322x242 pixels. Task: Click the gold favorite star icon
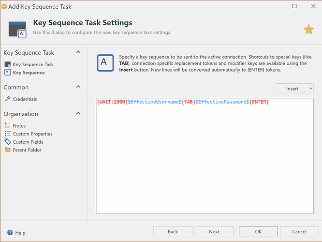[308, 30]
